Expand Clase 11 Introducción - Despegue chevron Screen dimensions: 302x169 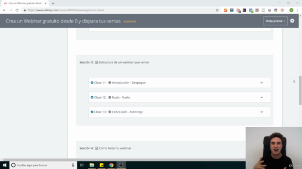261,83
